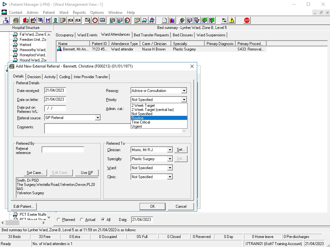Open the Referral source dropdown

(x=98, y=118)
